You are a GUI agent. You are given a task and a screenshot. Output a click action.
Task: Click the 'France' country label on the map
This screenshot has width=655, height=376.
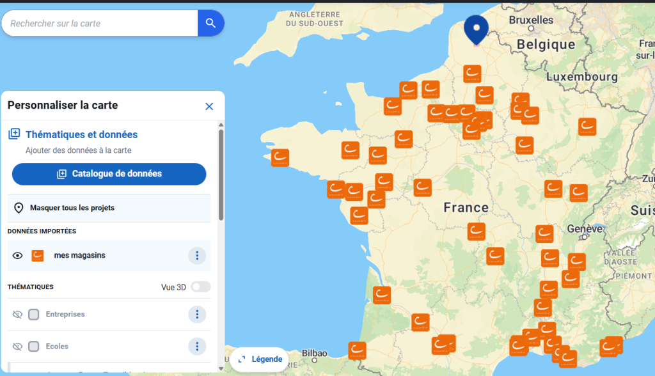466,208
